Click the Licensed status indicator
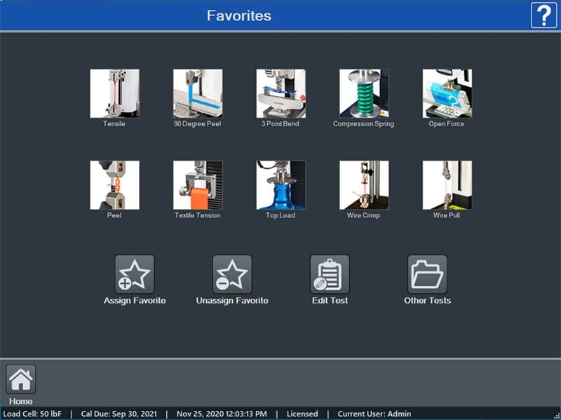The height and width of the screenshot is (420, 561). click(x=302, y=414)
